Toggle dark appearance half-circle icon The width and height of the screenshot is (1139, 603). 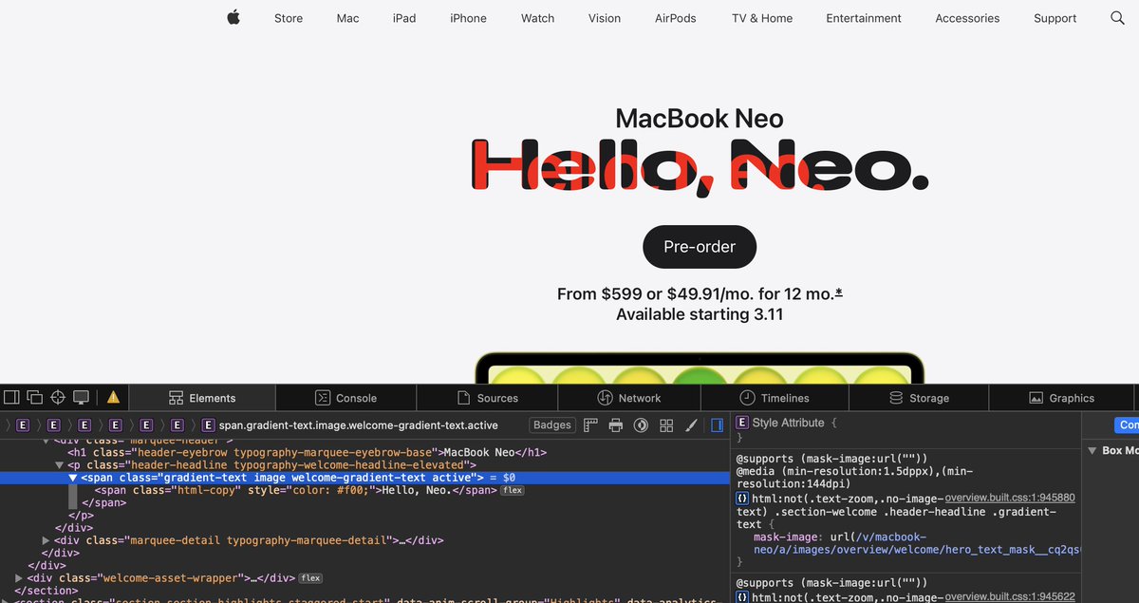coord(641,424)
